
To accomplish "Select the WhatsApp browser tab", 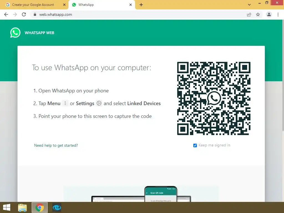I will [x=102, y=5].
